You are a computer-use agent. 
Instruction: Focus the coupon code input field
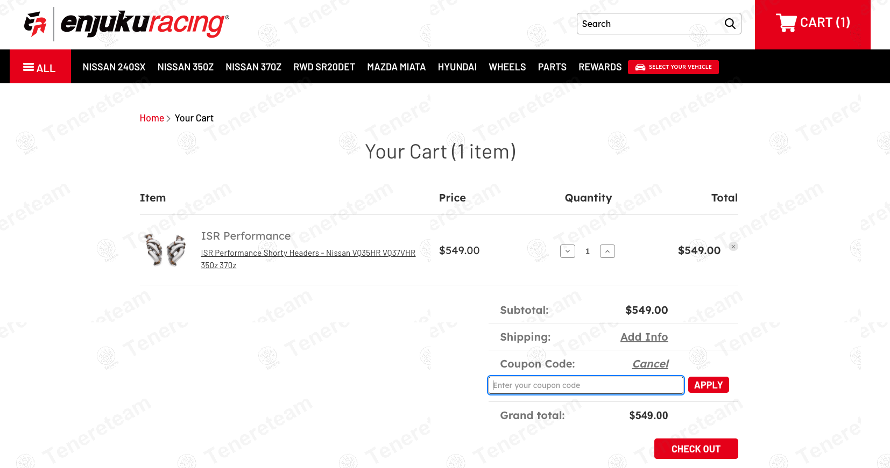tap(586, 385)
